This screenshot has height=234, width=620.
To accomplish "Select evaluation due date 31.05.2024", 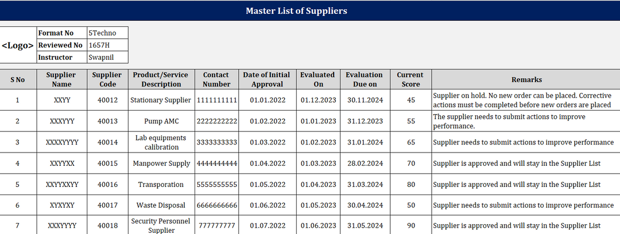I will coord(364,225).
